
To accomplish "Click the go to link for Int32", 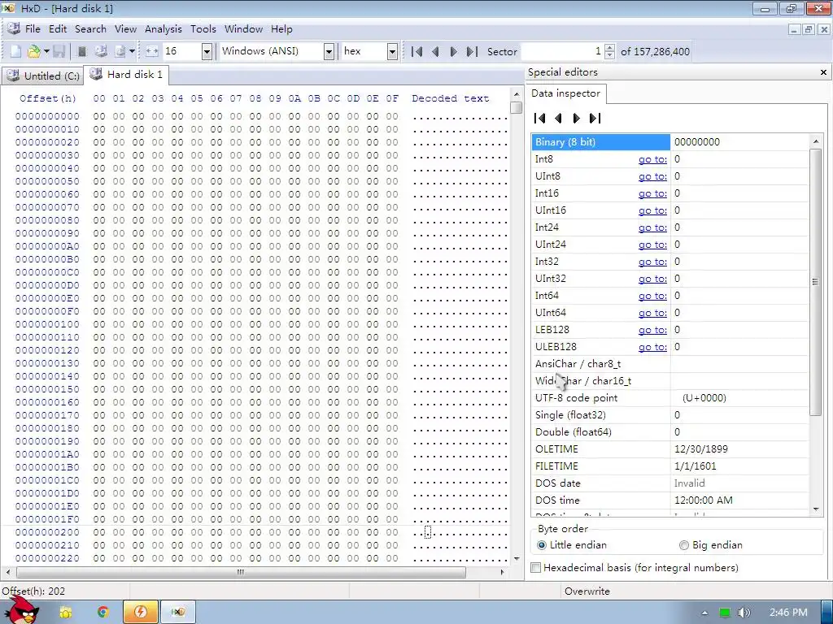I will [652, 262].
